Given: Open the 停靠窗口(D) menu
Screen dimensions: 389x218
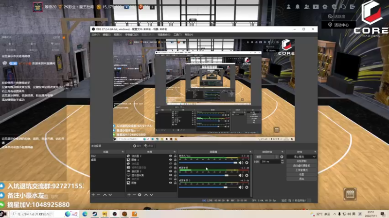Looking at the screenshot, I should [132, 34].
